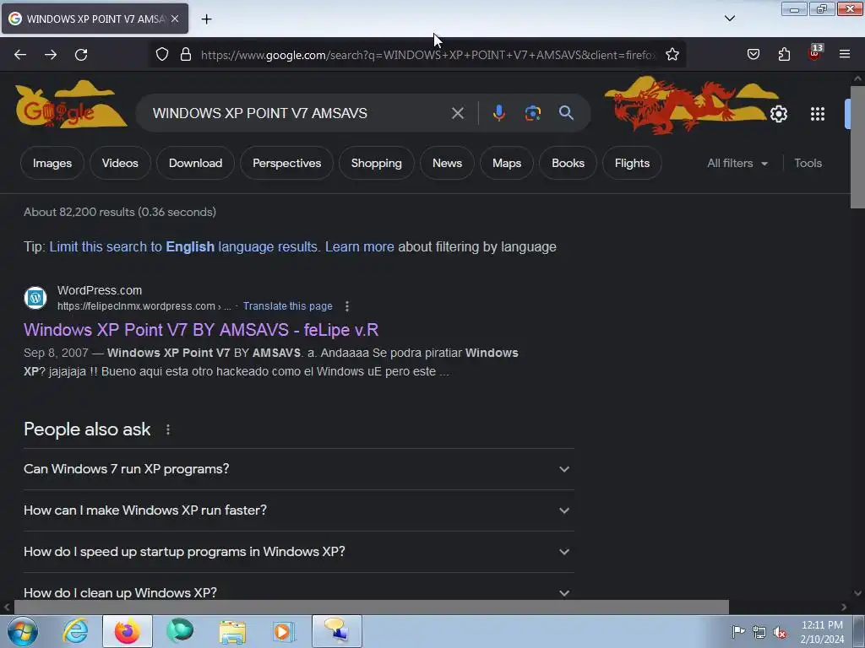
Task: Bookmark this page with the star
Action: click(672, 55)
